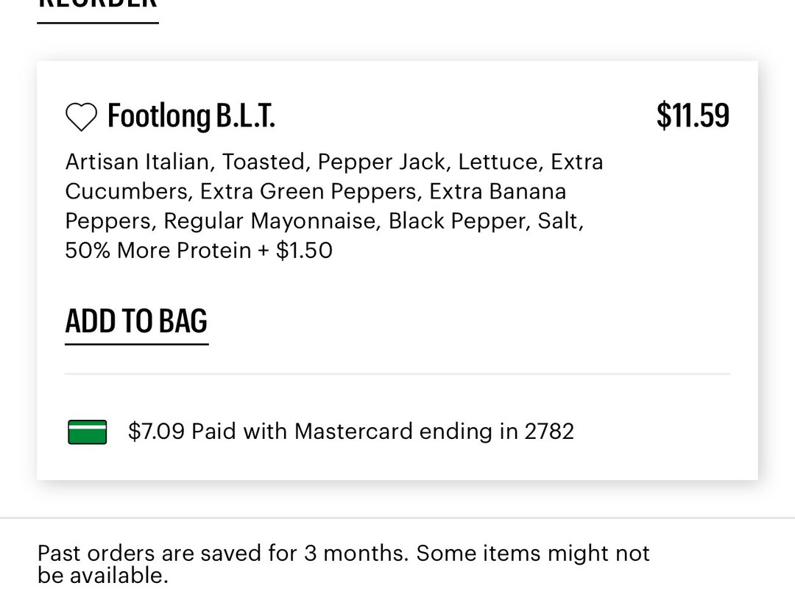
Task: Click the 50% More Protein + $1.50 line
Action: [x=199, y=250]
